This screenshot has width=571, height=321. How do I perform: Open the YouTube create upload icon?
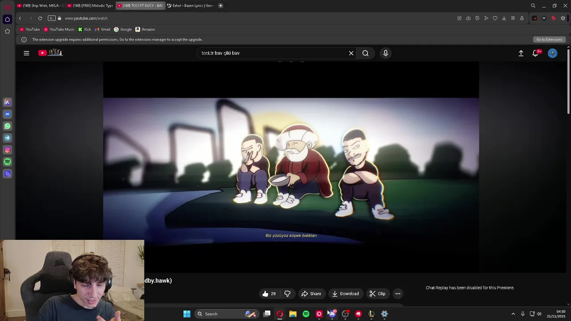coord(521,53)
